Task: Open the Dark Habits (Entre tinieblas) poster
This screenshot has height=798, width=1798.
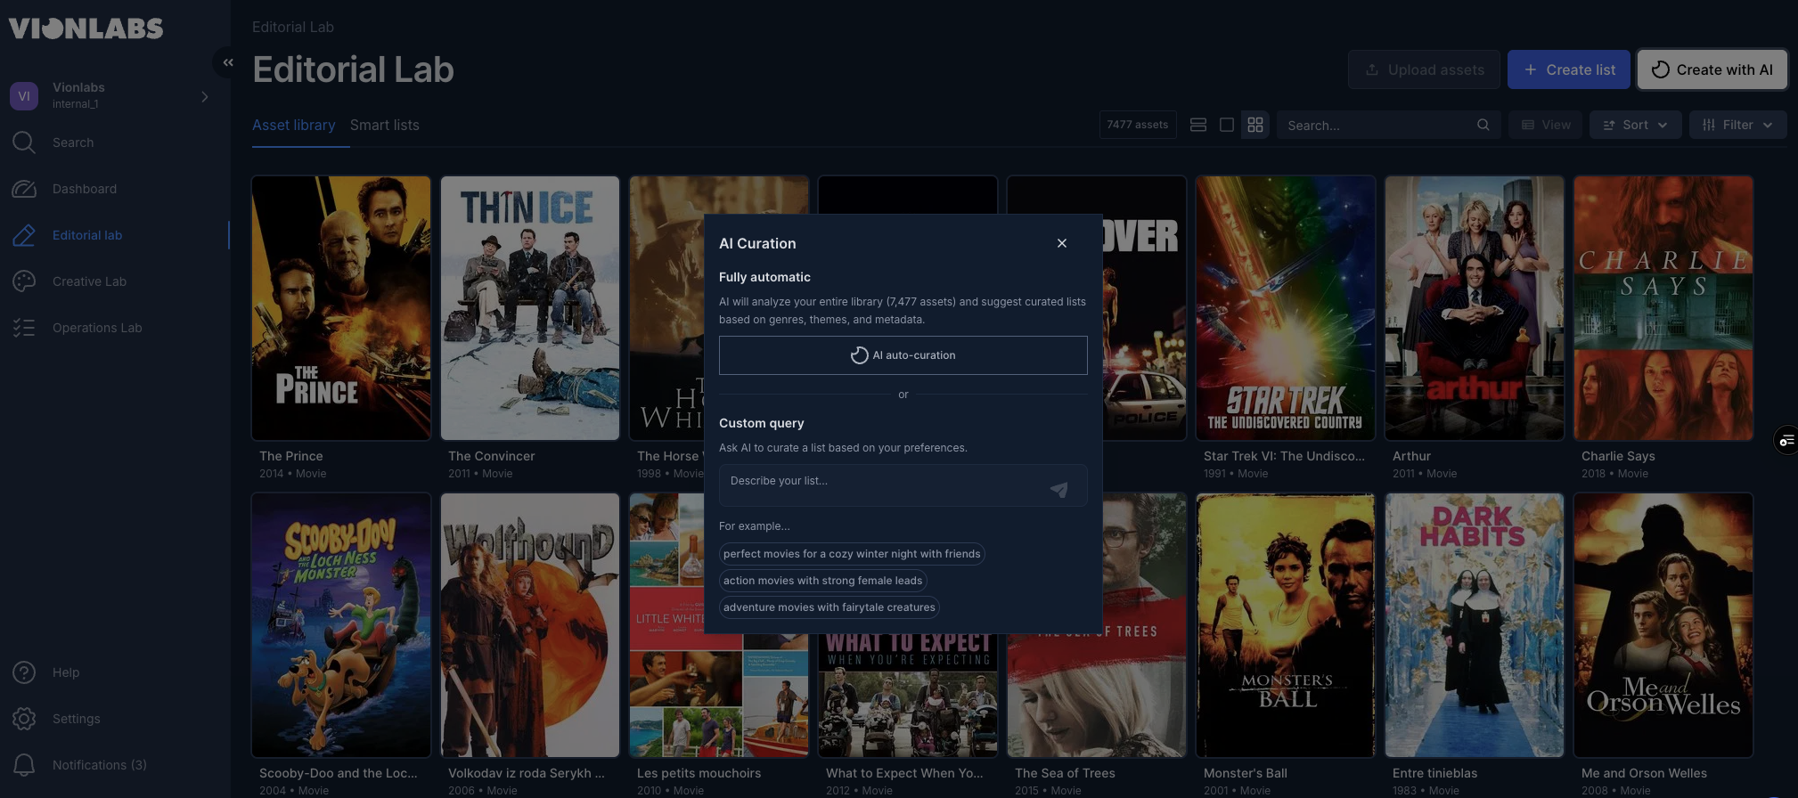Action: click(1475, 625)
